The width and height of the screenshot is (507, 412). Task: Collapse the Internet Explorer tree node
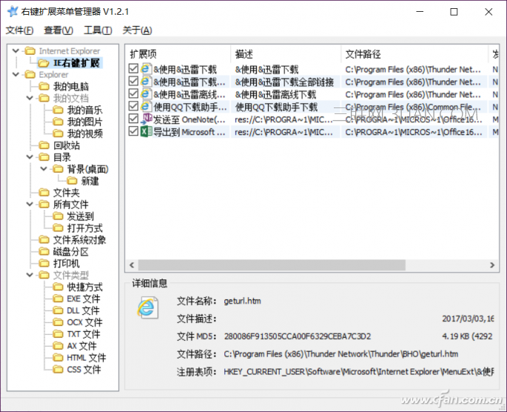coord(16,51)
